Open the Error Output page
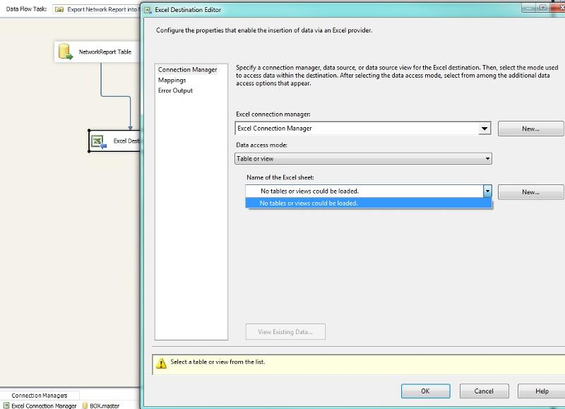This screenshot has width=565, height=409. coord(175,90)
